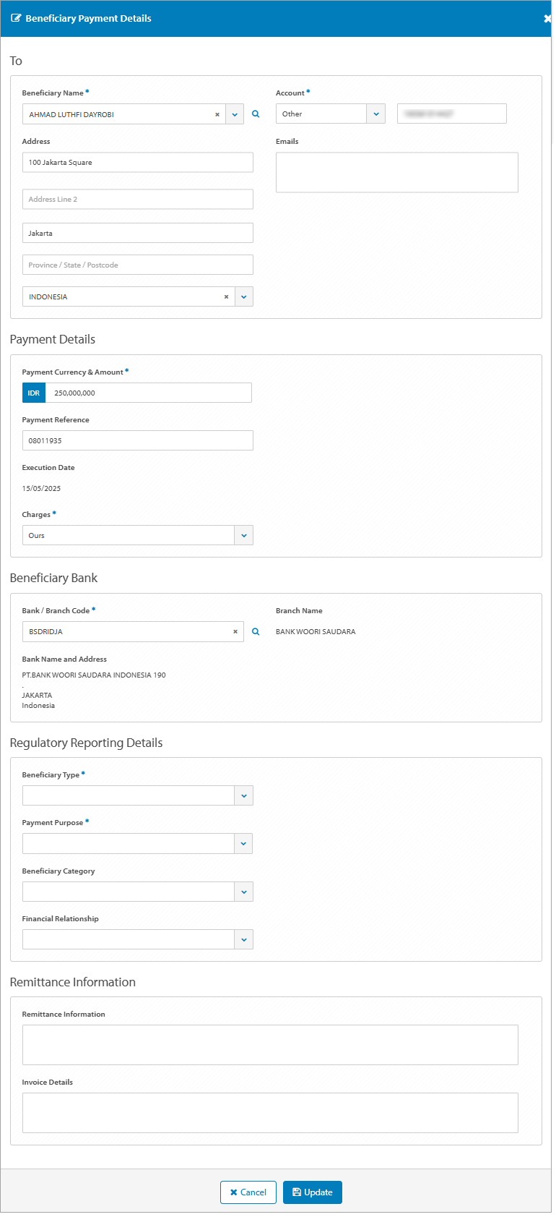Viewport: 556px width, 1217px height.
Task: Open the Beneficiary Category dropdown
Action: tap(243, 891)
